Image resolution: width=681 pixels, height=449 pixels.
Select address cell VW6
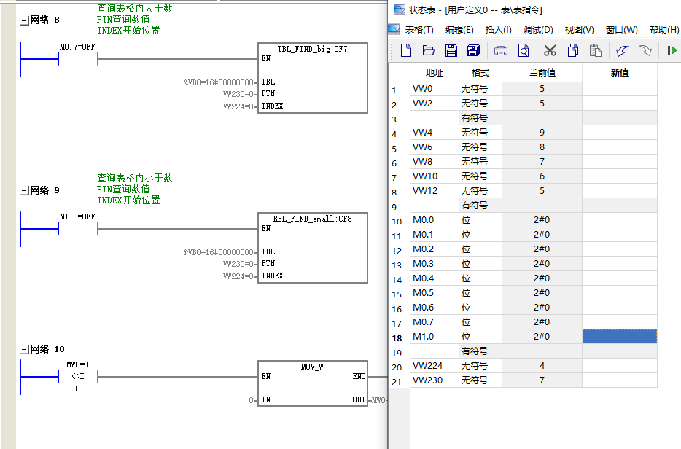tap(435, 147)
